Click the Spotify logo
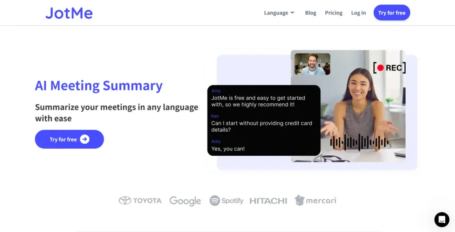The image size is (455, 232). tap(226, 201)
